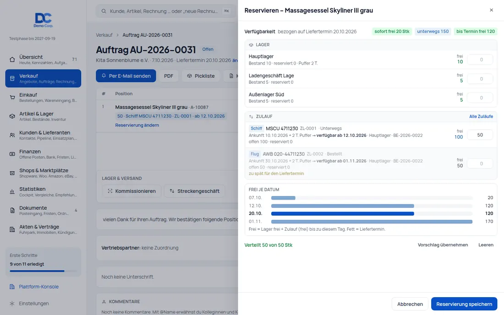
Task: Click Per E-Mail senden button
Action: click(126, 76)
